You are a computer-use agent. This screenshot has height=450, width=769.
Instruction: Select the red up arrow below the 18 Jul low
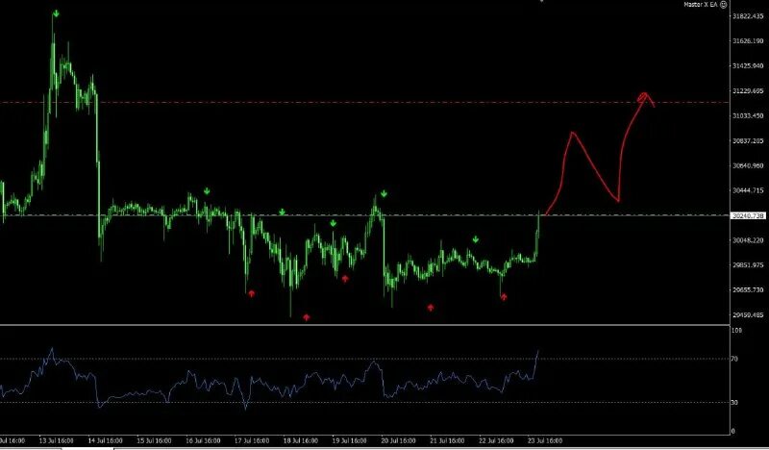[307, 317]
